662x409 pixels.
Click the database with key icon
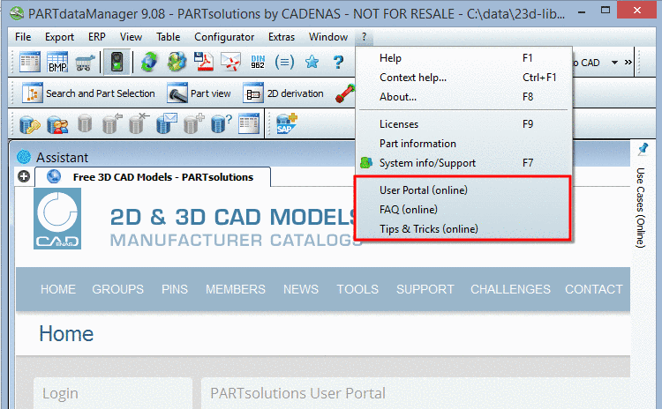(29, 125)
